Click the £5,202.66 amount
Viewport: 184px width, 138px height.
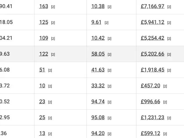pyautogui.click(x=152, y=54)
